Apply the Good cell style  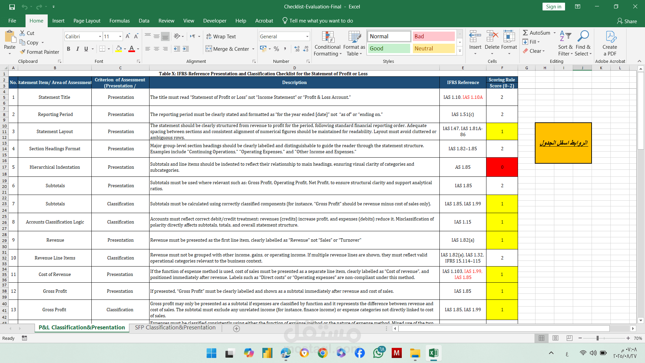coord(389,48)
